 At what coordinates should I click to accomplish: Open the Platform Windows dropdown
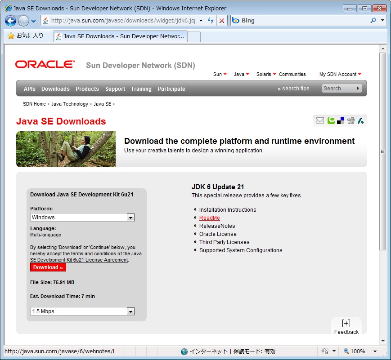pos(82,217)
